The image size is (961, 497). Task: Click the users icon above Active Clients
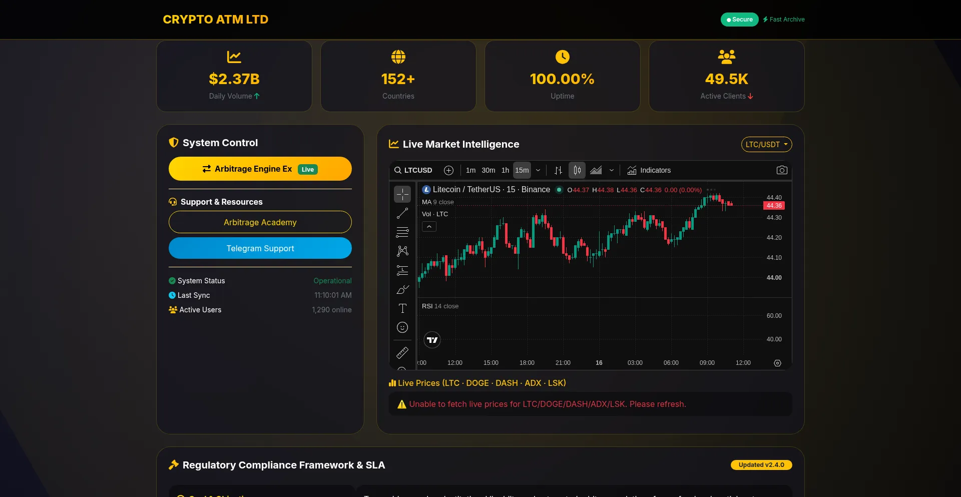727,57
